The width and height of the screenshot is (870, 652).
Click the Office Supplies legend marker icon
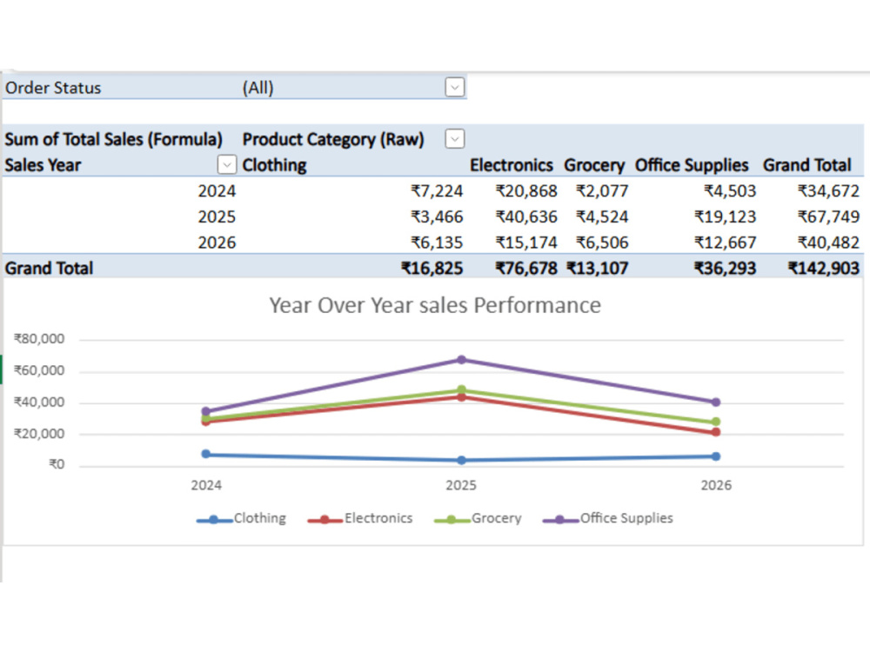point(560,520)
